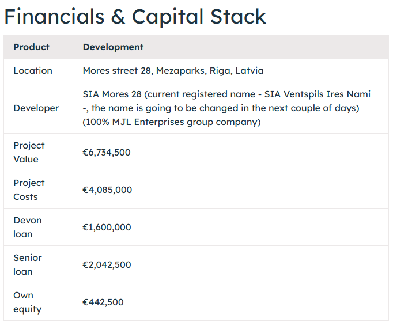
Task: Select the €442,500 amount
Action: pyautogui.click(x=103, y=302)
